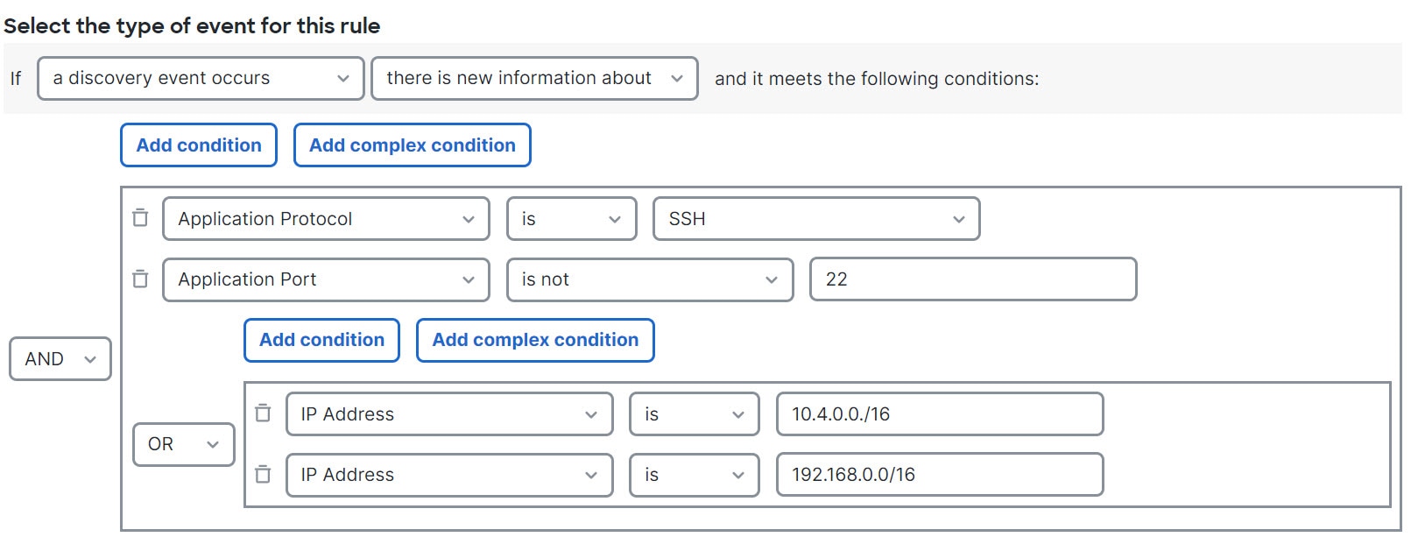Remove the 10.4.0.0./16 IP Address condition
Viewport: 1411px width, 544px height.
263,413
